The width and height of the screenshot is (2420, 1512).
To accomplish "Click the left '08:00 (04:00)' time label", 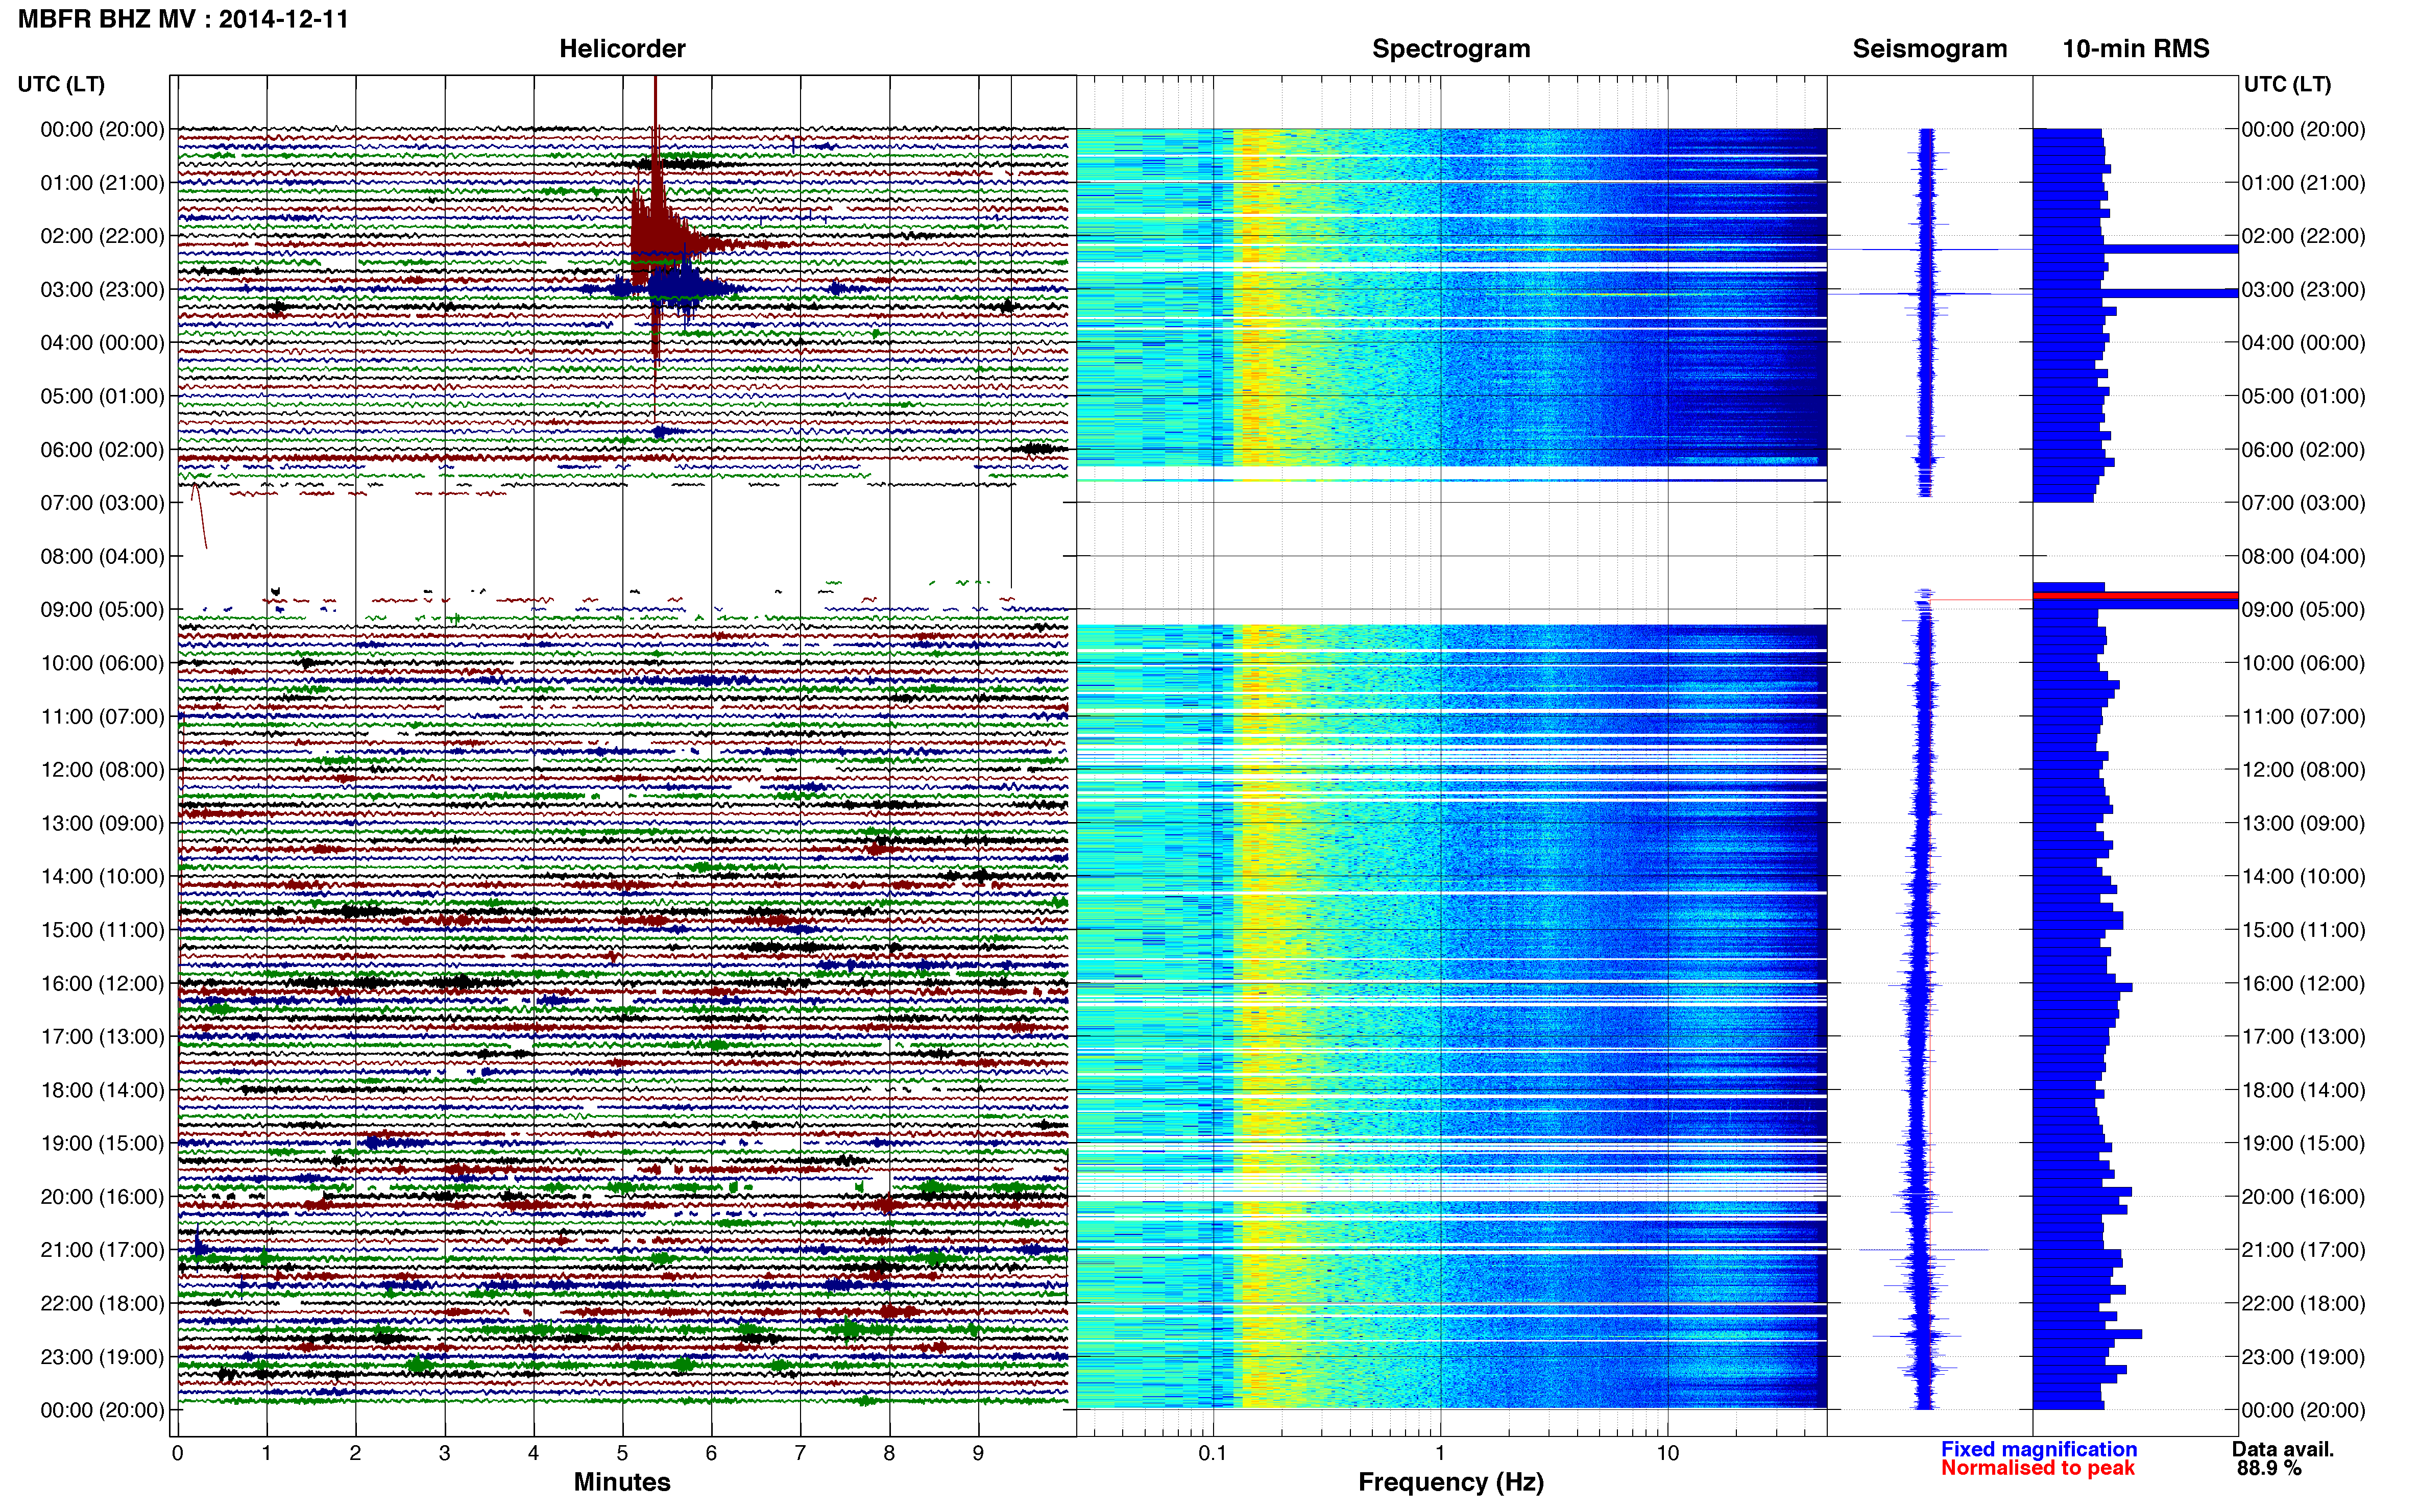I will tap(102, 556).
